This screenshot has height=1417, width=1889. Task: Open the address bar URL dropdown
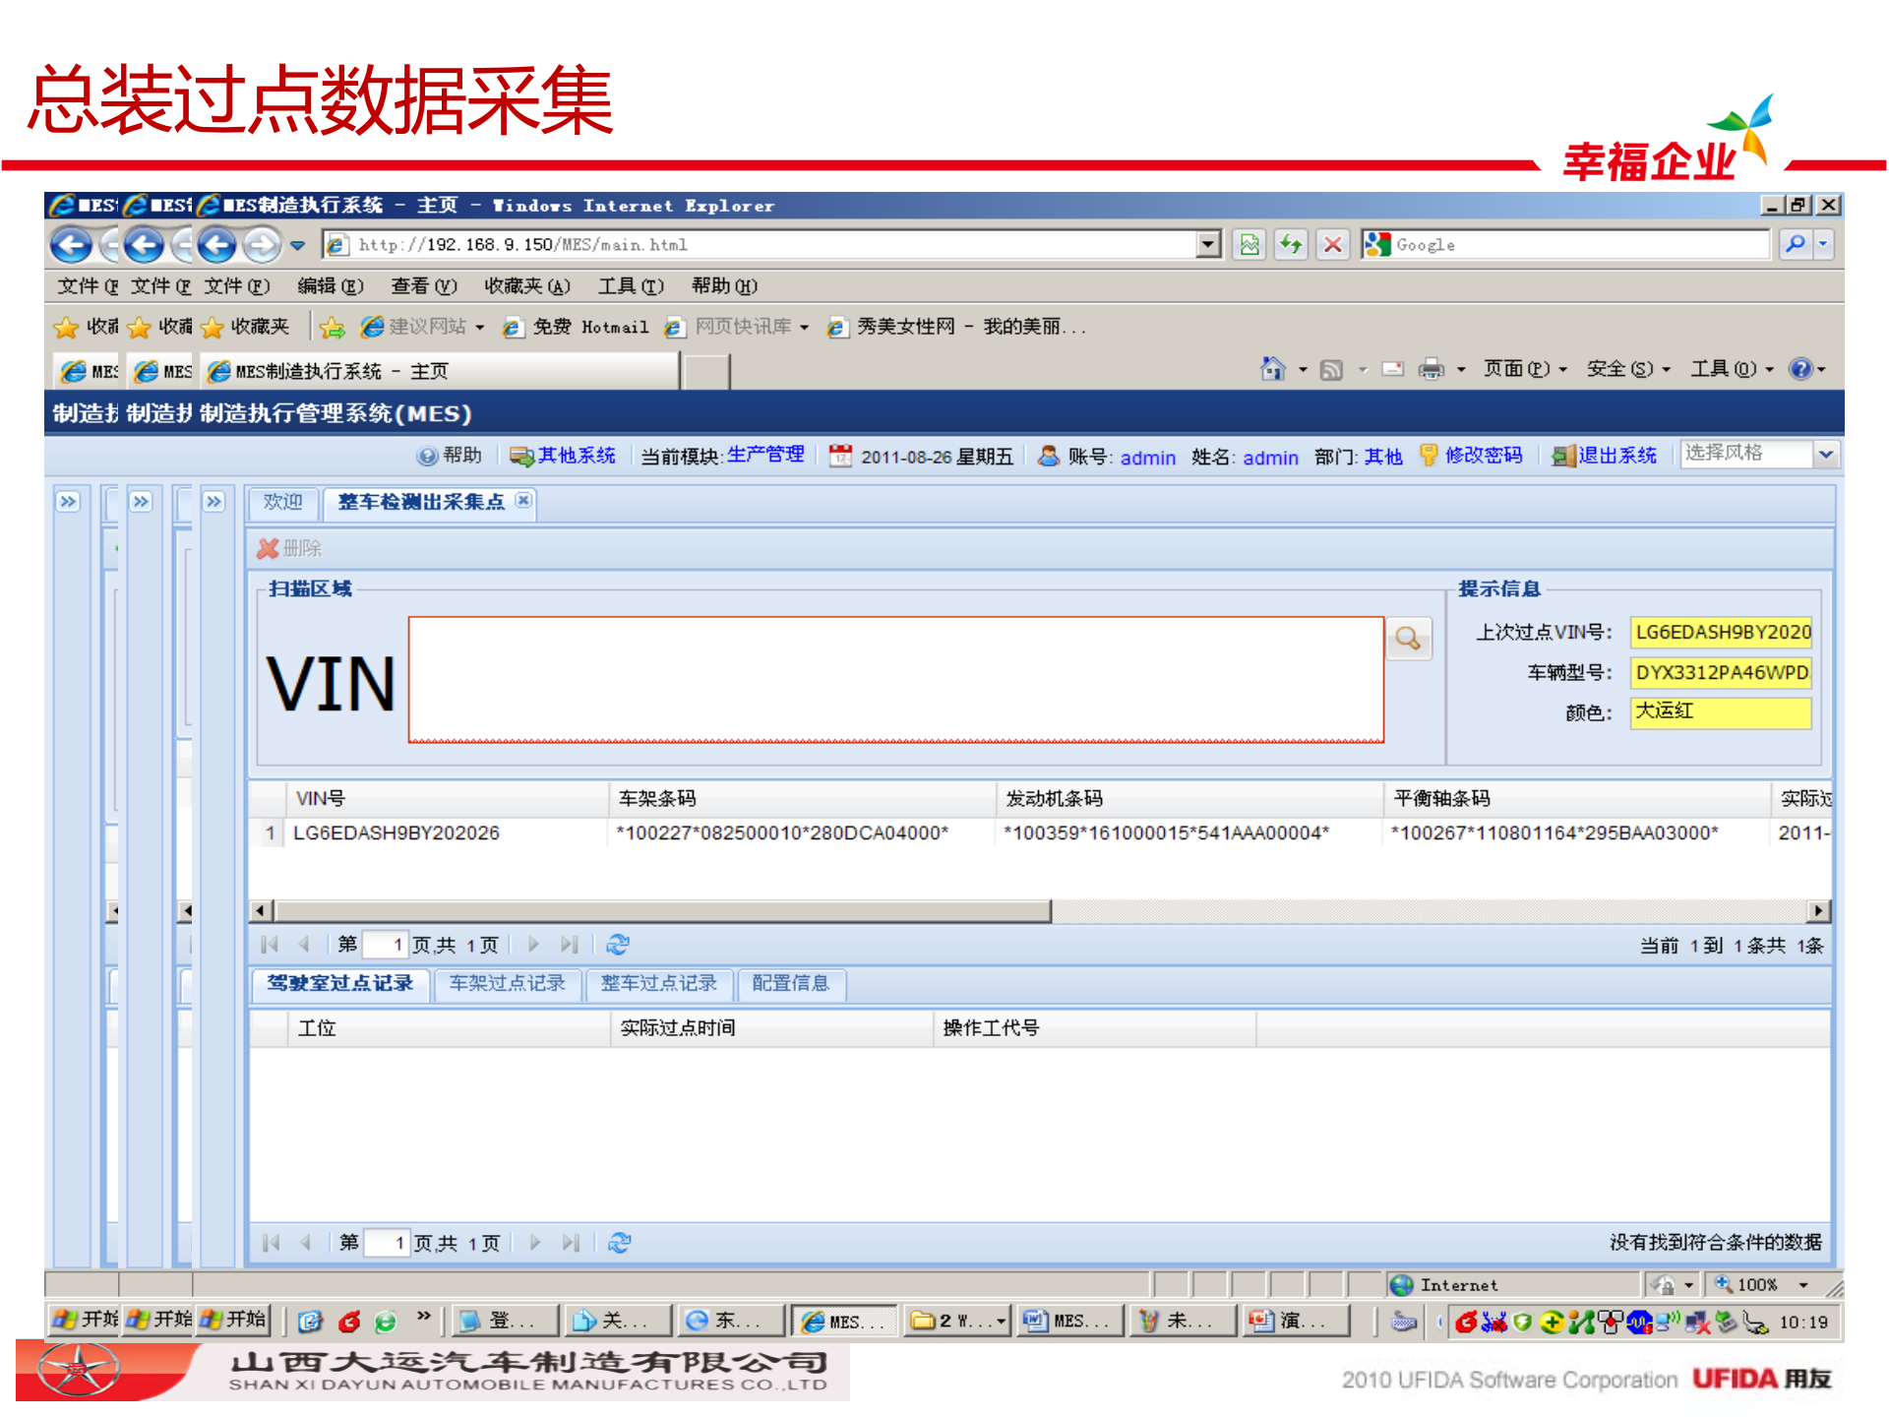[x=1208, y=244]
